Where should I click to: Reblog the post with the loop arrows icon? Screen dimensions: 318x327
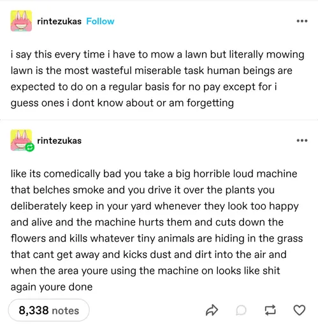[x=270, y=310]
